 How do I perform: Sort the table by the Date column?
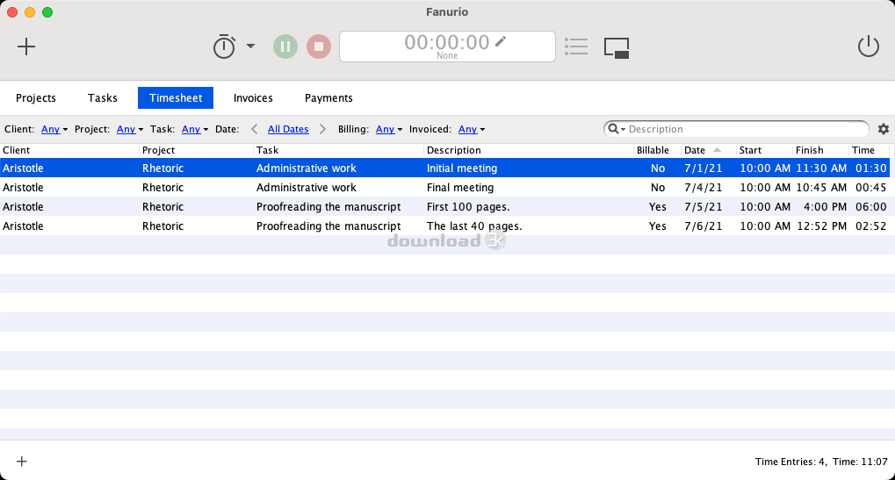pyautogui.click(x=695, y=151)
